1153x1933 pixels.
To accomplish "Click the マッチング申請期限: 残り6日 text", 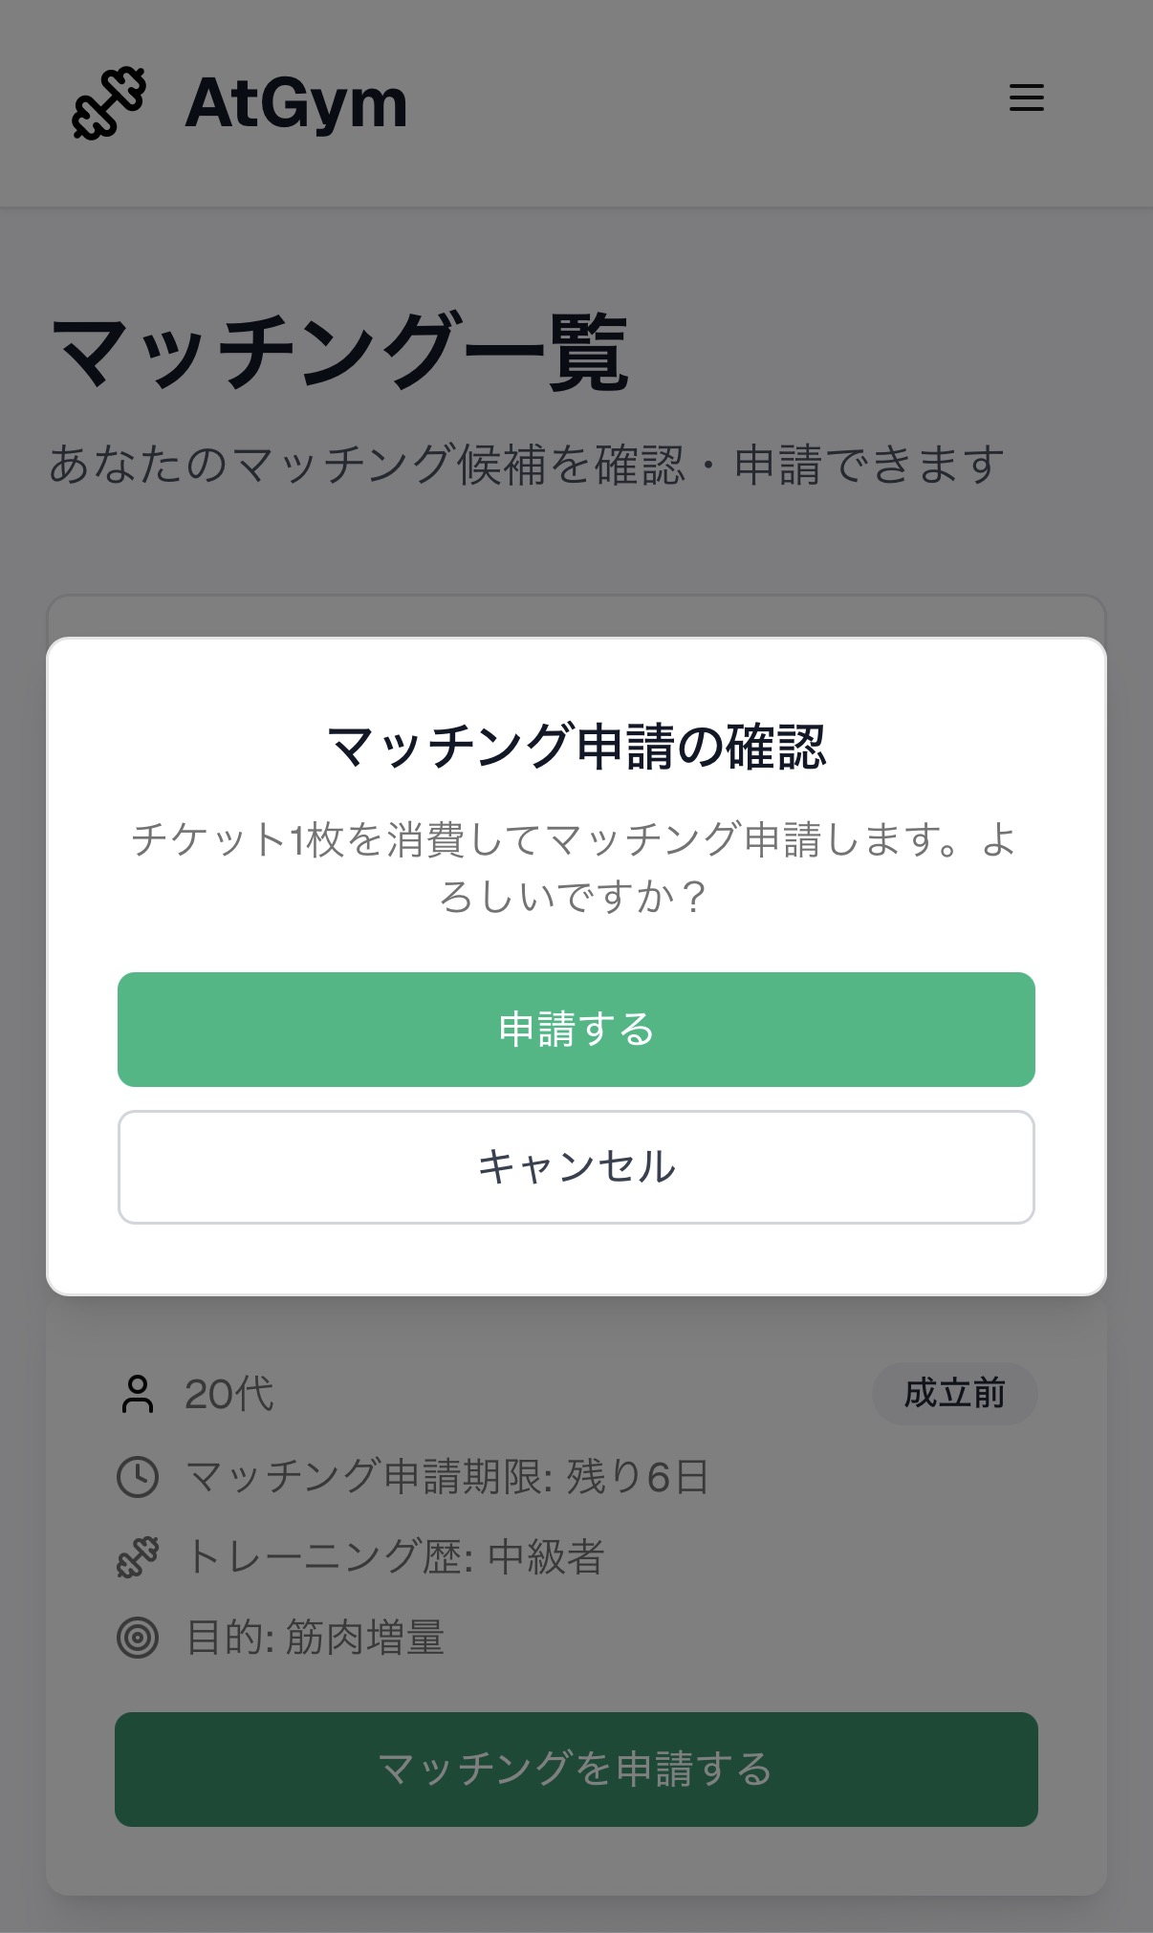I will pyautogui.click(x=446, y=1477).
